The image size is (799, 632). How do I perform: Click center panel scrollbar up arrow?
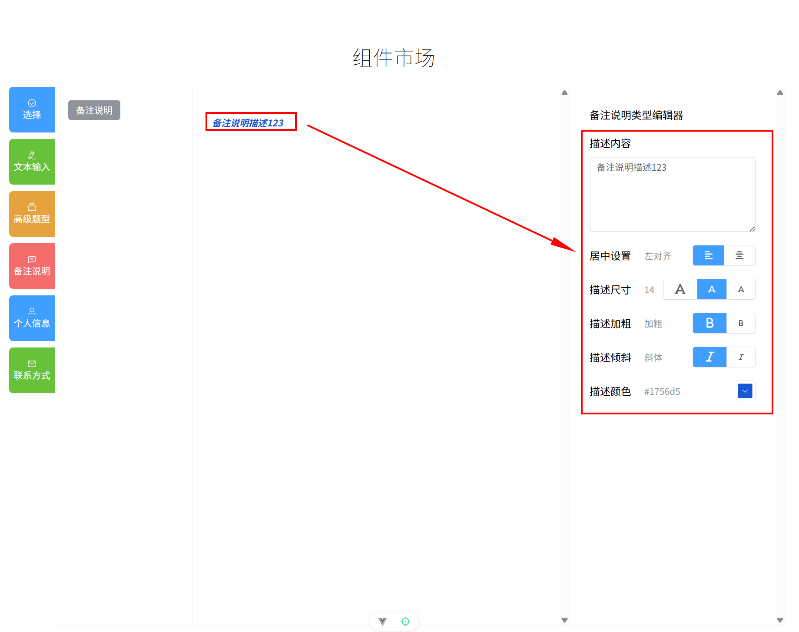564,93
